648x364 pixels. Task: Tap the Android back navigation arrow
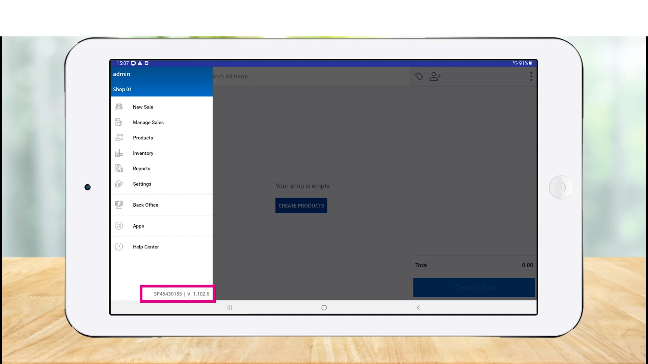[x=418, y=308]
